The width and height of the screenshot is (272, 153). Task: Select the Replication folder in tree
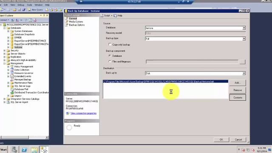[x=16, y=57]
